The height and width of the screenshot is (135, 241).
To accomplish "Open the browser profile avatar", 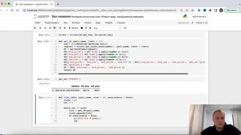I will coord(221,10).
